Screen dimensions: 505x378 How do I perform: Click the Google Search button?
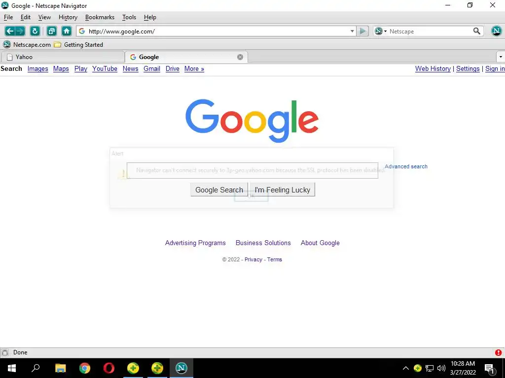coord(219,189)
